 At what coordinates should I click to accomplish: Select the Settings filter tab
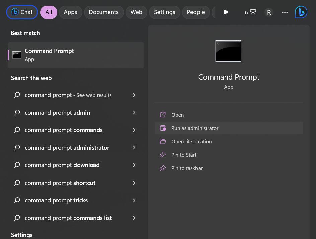[x=164, y=12]
